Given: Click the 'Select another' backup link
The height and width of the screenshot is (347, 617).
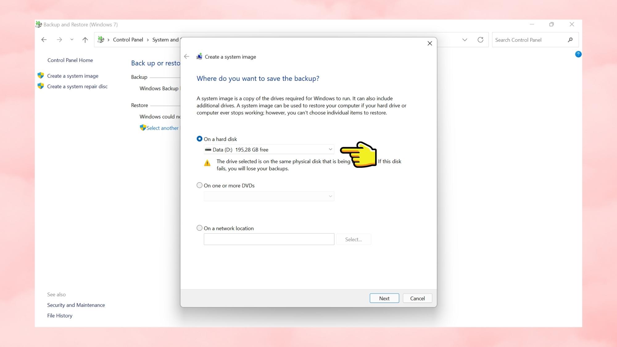Looking at the screenshot, I should pos(163,128).
